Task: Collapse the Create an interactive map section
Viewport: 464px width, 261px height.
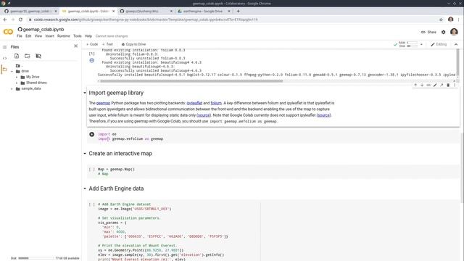Action: [x=85, y=154]
